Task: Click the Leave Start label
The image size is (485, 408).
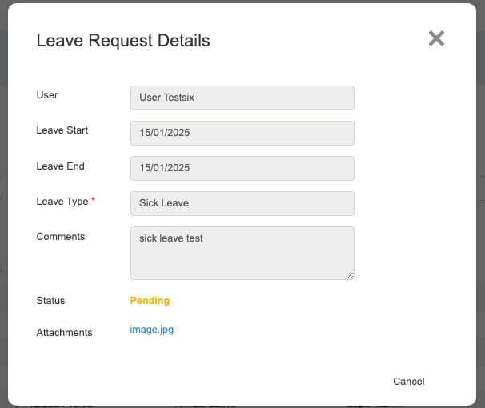Action: (62, 130)
